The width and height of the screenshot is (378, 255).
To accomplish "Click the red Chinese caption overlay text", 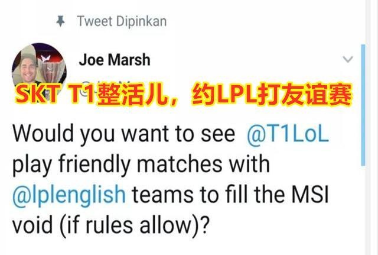I will point(183,95).
